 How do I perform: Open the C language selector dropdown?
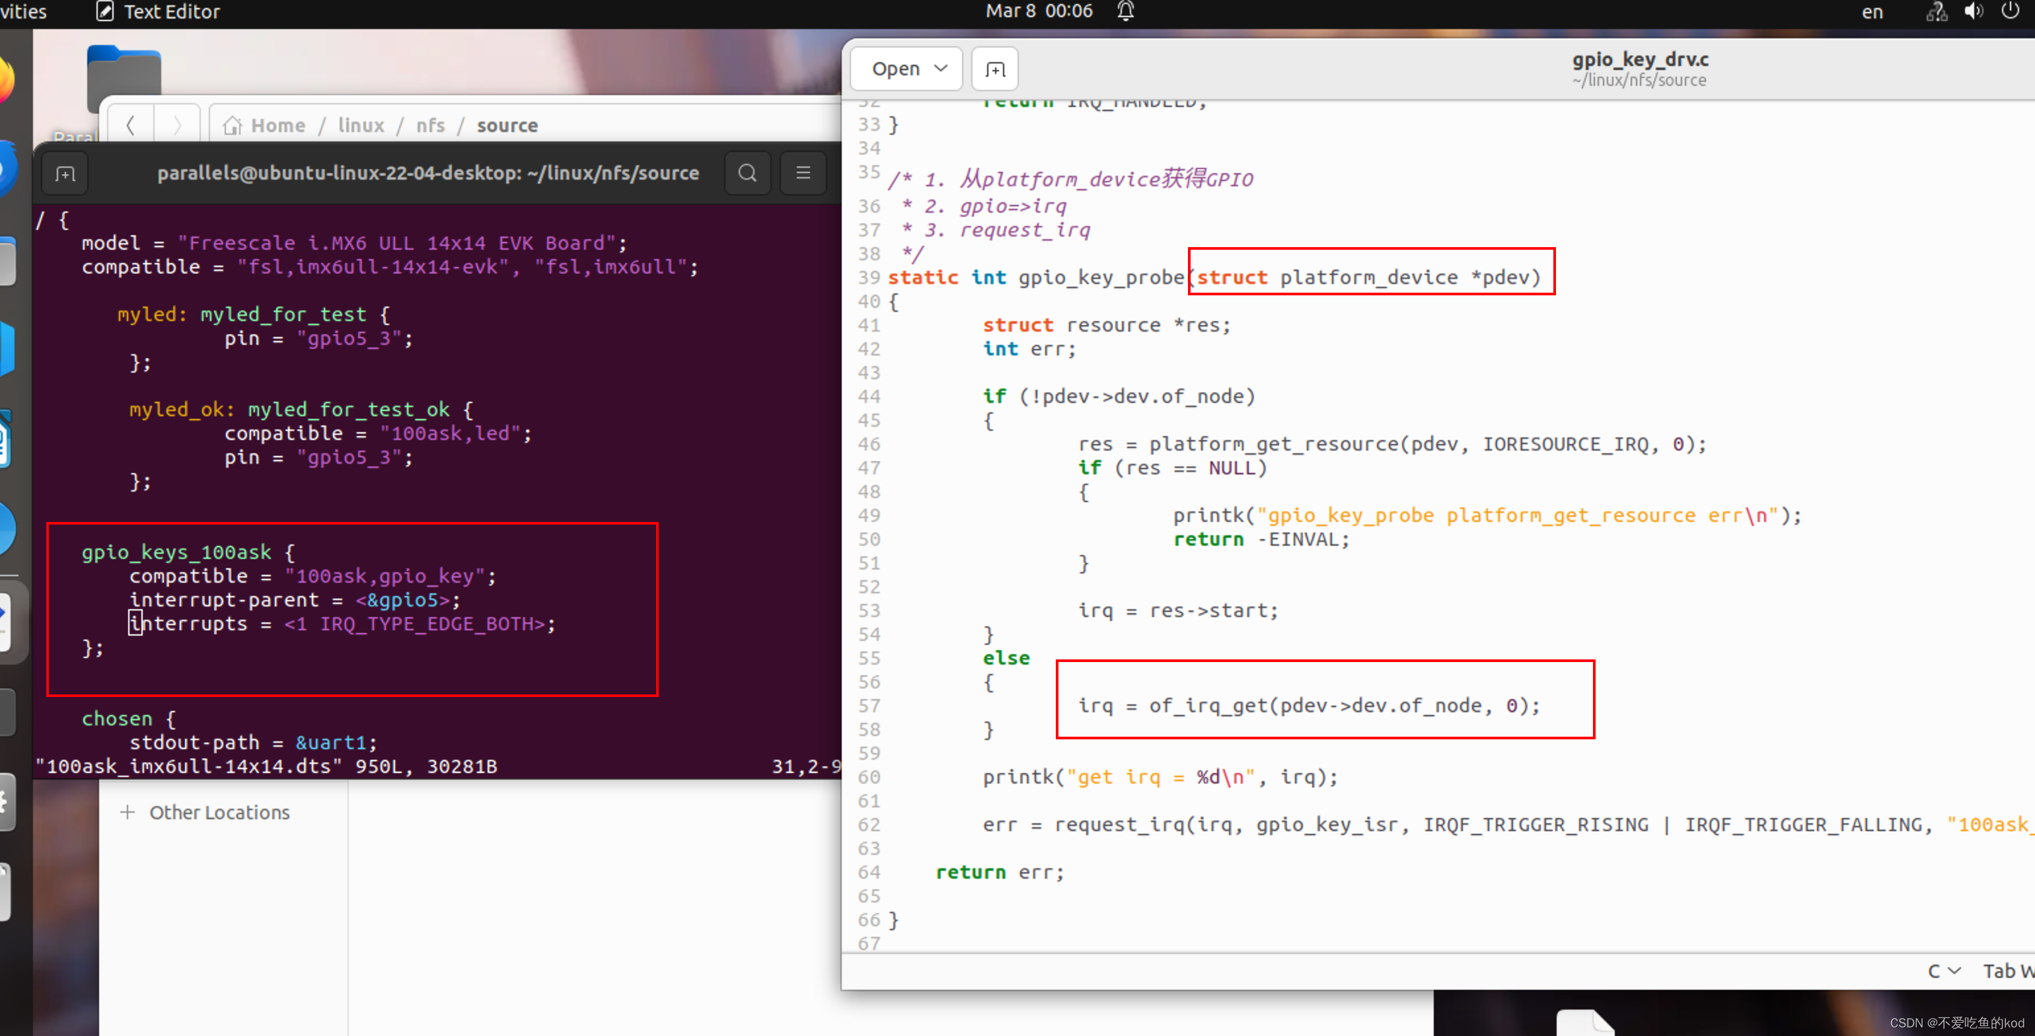pyautogui.click(x=1943, y=971)
